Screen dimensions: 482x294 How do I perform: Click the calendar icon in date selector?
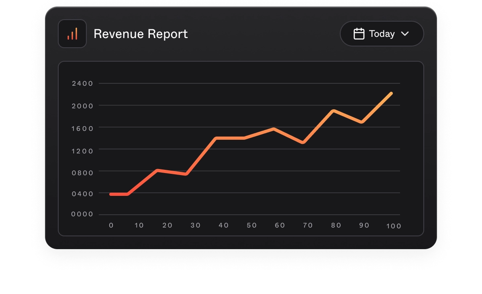(359, 34)
